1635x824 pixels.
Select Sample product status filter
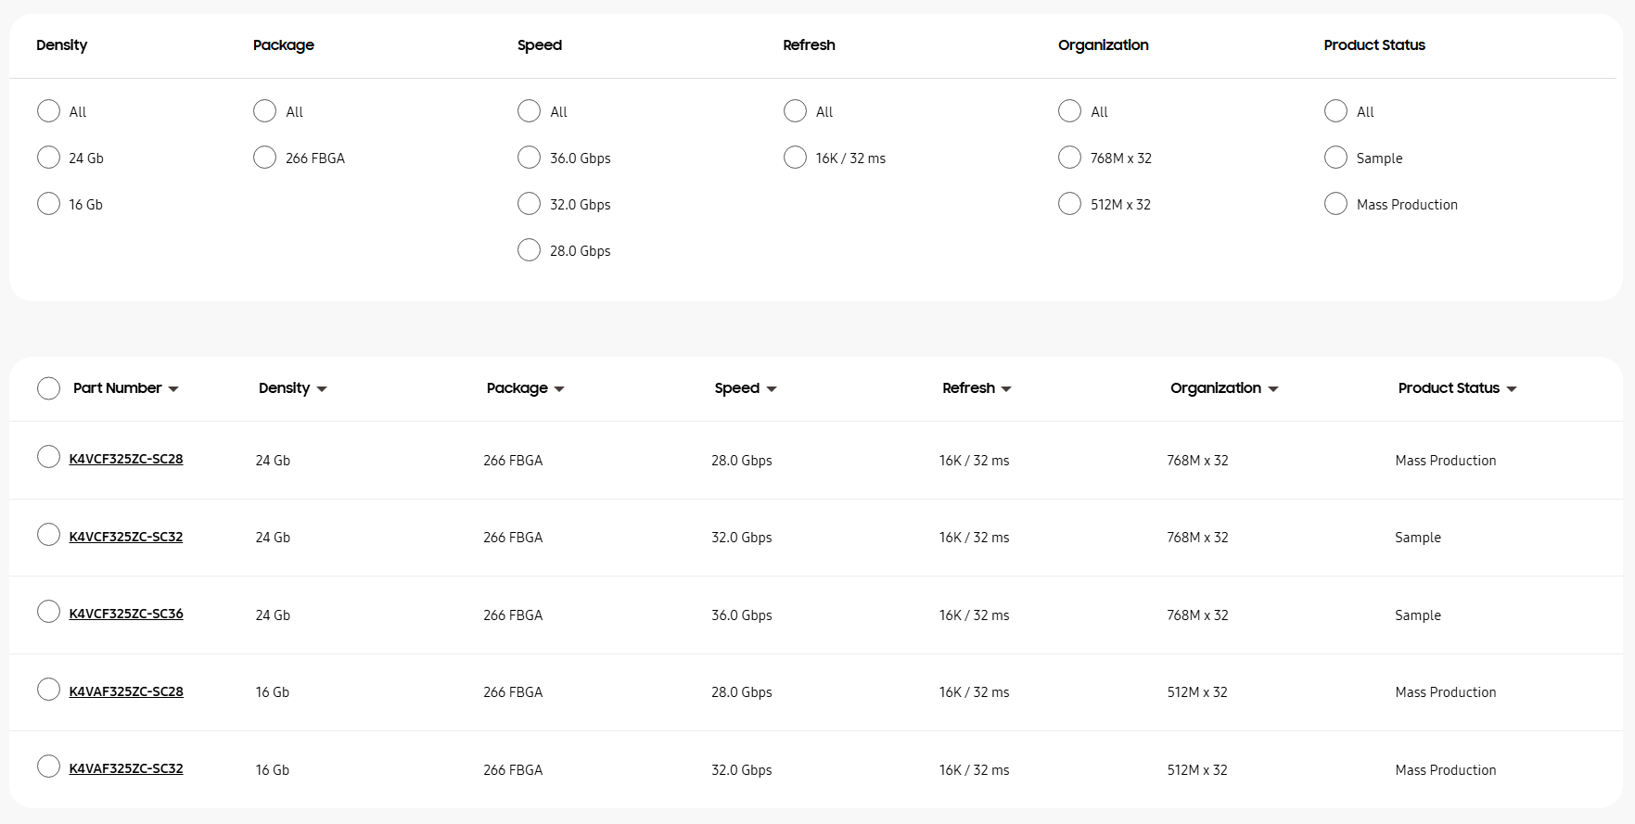click(1335, 158)
